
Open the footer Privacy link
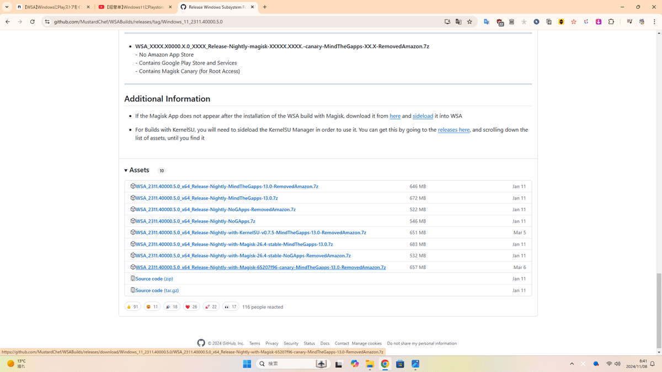(x=272, y=343)
